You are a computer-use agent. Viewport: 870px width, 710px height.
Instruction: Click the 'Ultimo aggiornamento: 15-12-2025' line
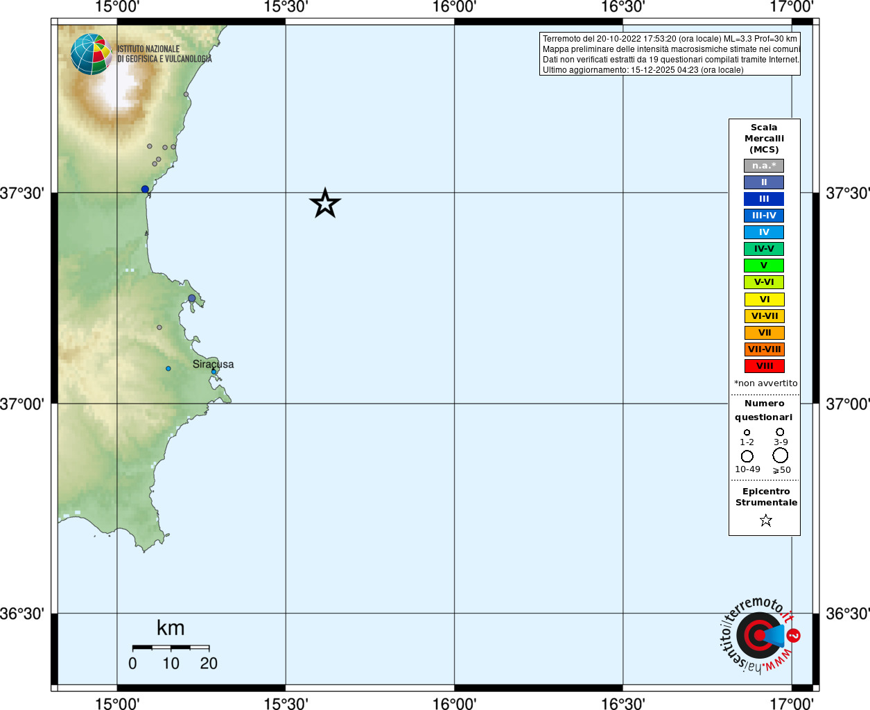pyautogui.click(x=643, y=70)
